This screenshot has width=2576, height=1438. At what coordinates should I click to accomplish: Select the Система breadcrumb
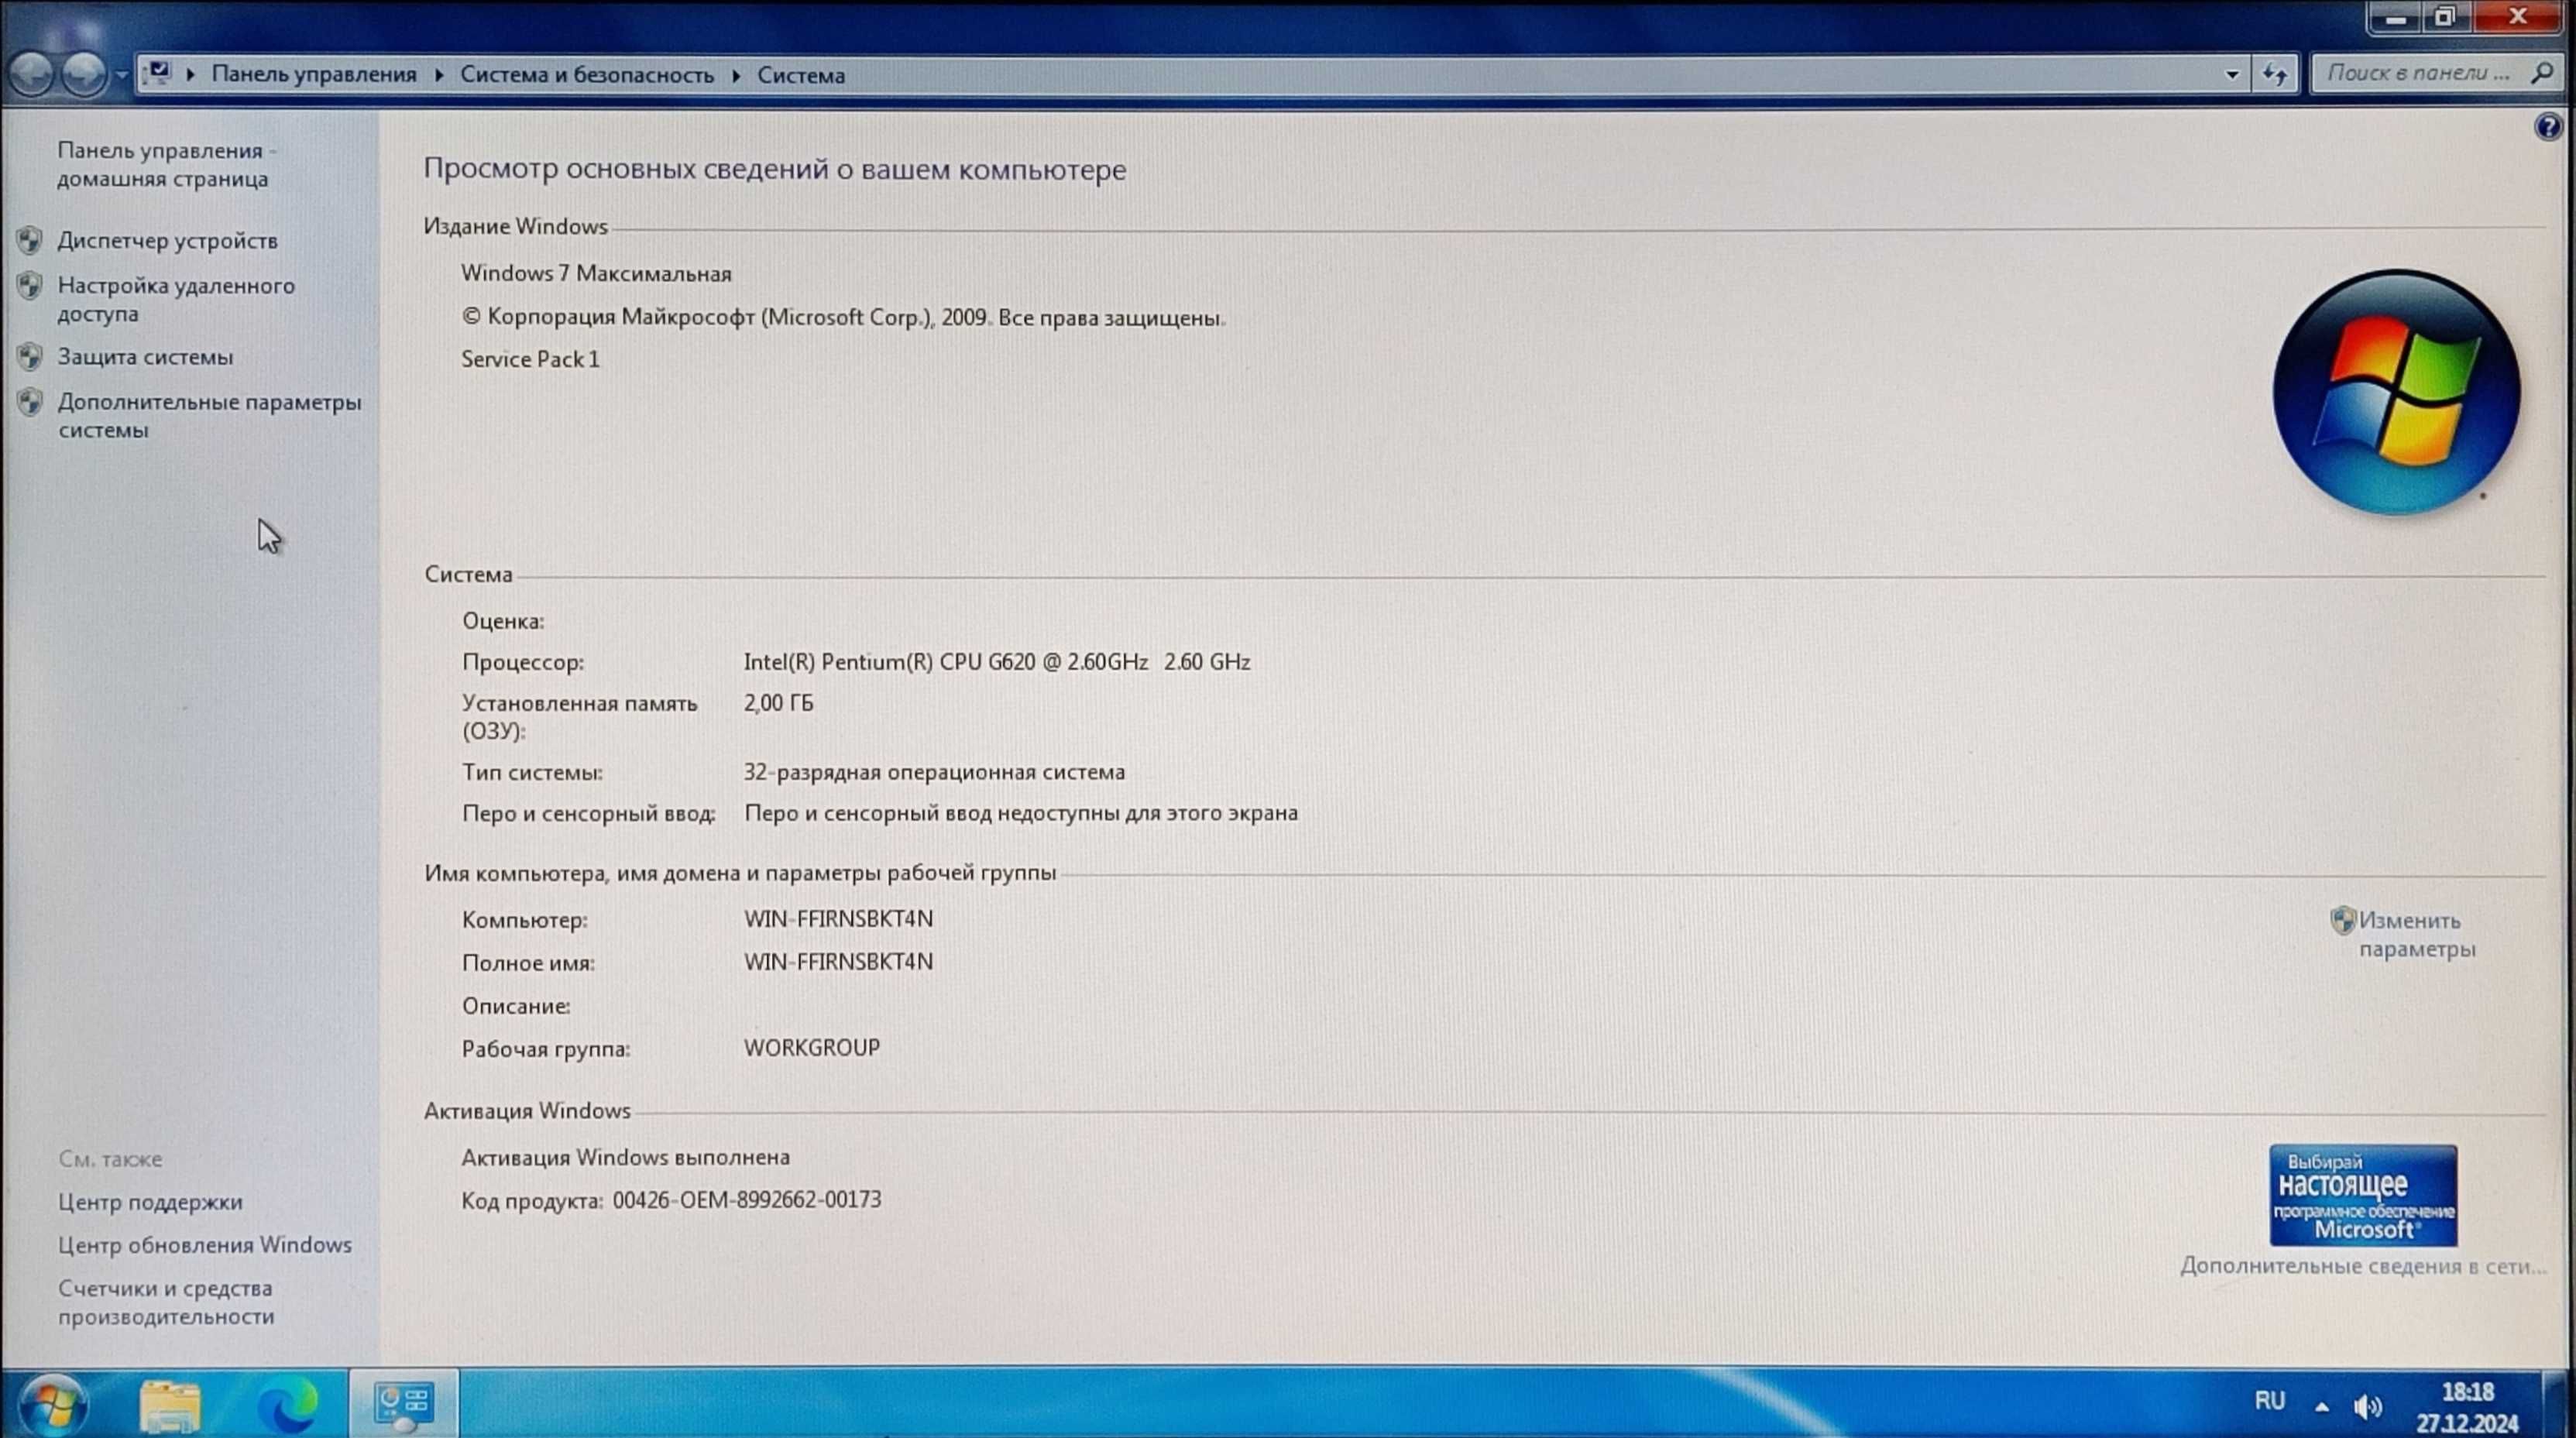[x=800, y=75]
